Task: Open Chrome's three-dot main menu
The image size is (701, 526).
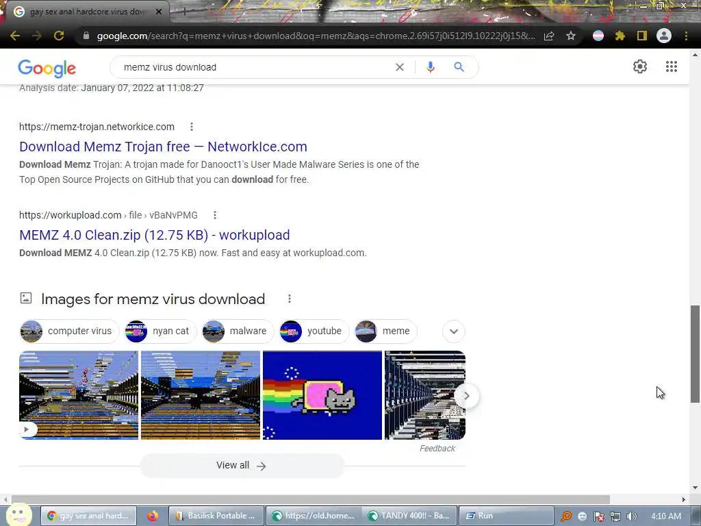Action: pos(686,36)
